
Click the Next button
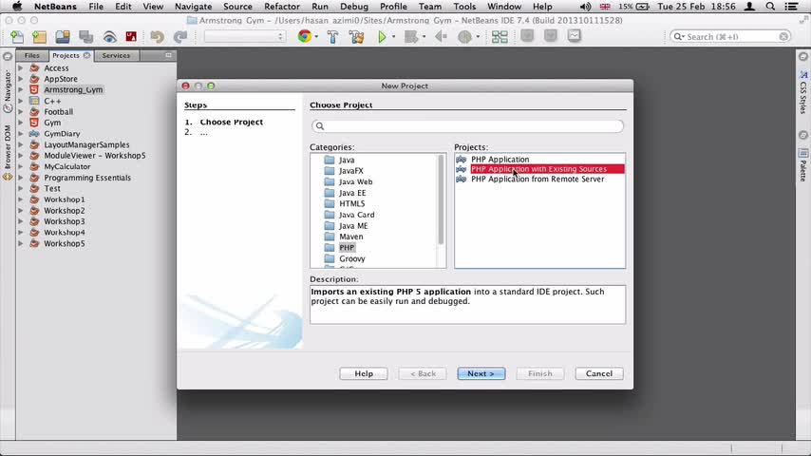point(481,373)
